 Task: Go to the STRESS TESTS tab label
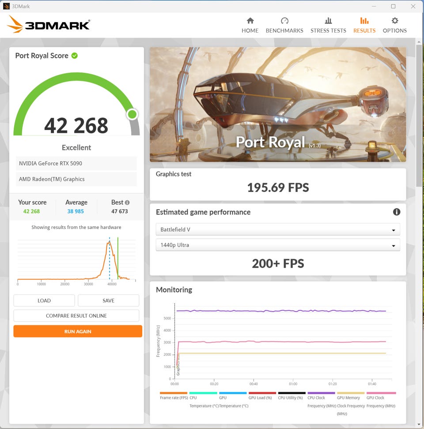328,30
